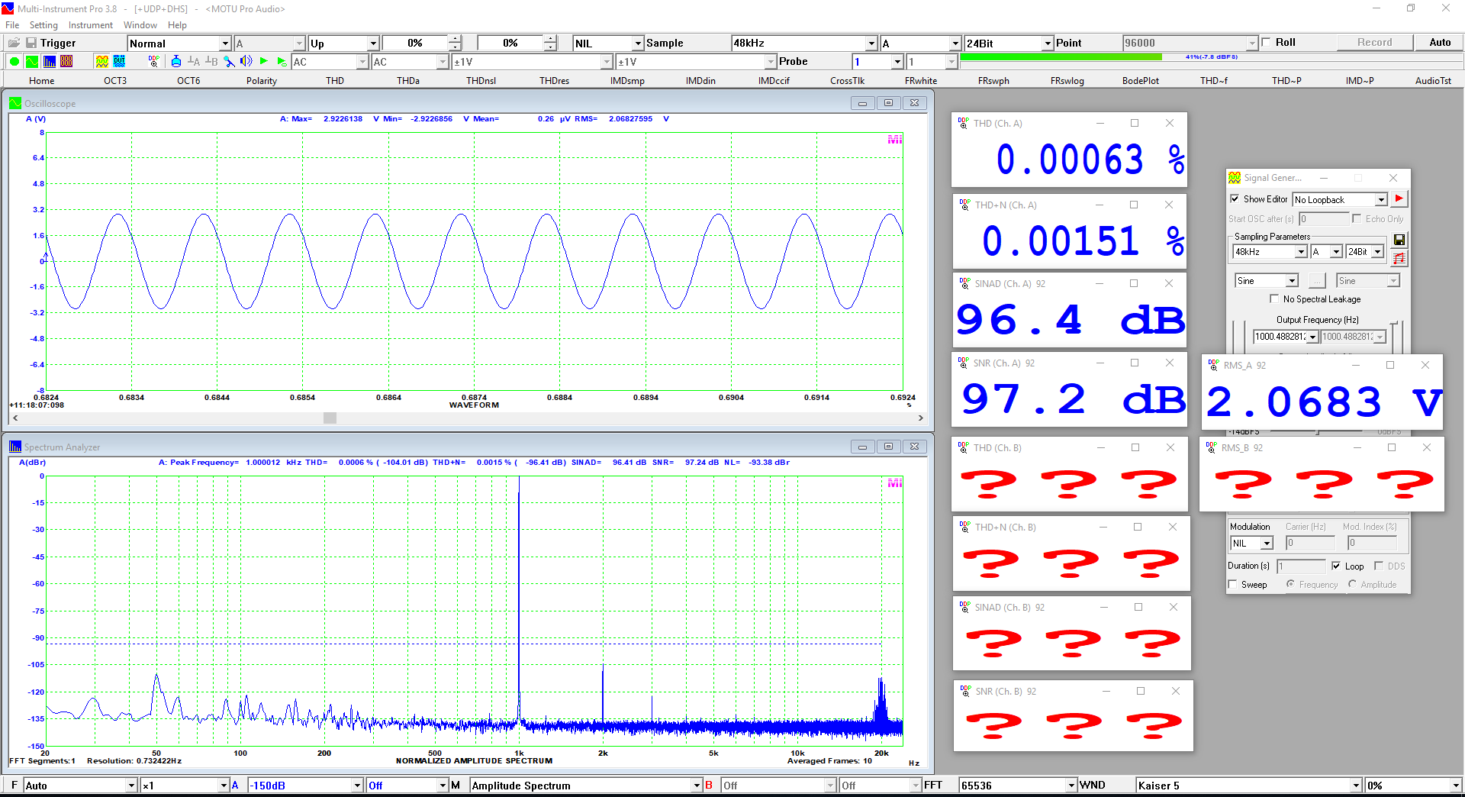
Task: Open the Signal Generator via the yellow waveform icon
Action: tap(101, 61)
